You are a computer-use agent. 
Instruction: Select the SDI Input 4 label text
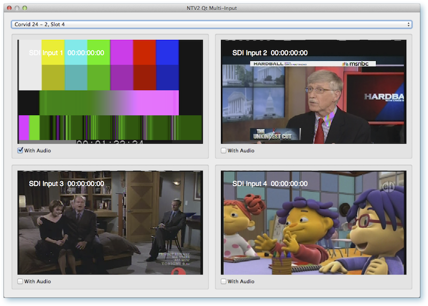249,184
